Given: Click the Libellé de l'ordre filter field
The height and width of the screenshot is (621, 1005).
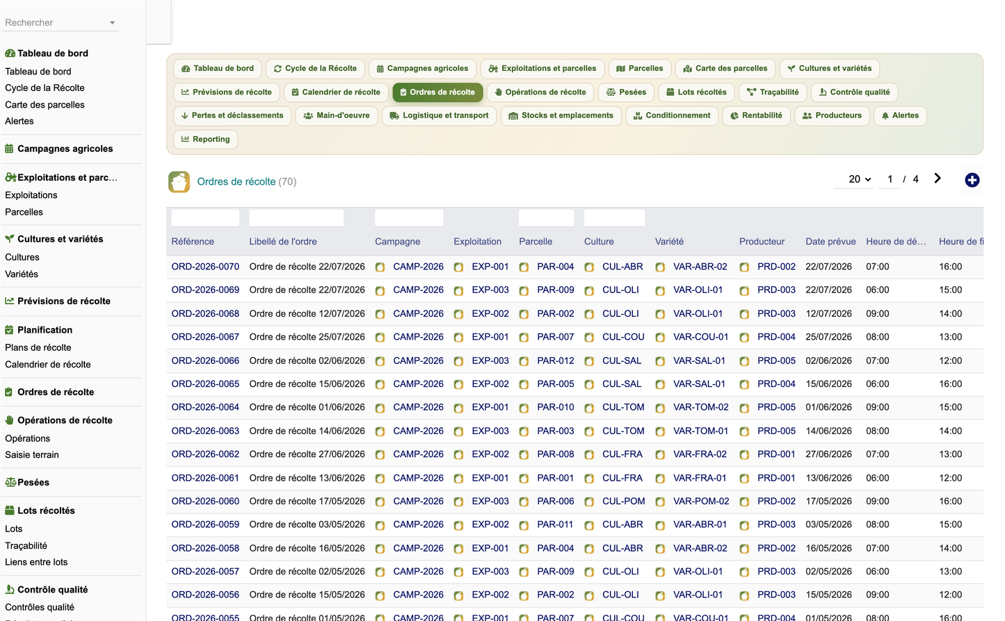Looking at the screenshot, I should (296, 218).
